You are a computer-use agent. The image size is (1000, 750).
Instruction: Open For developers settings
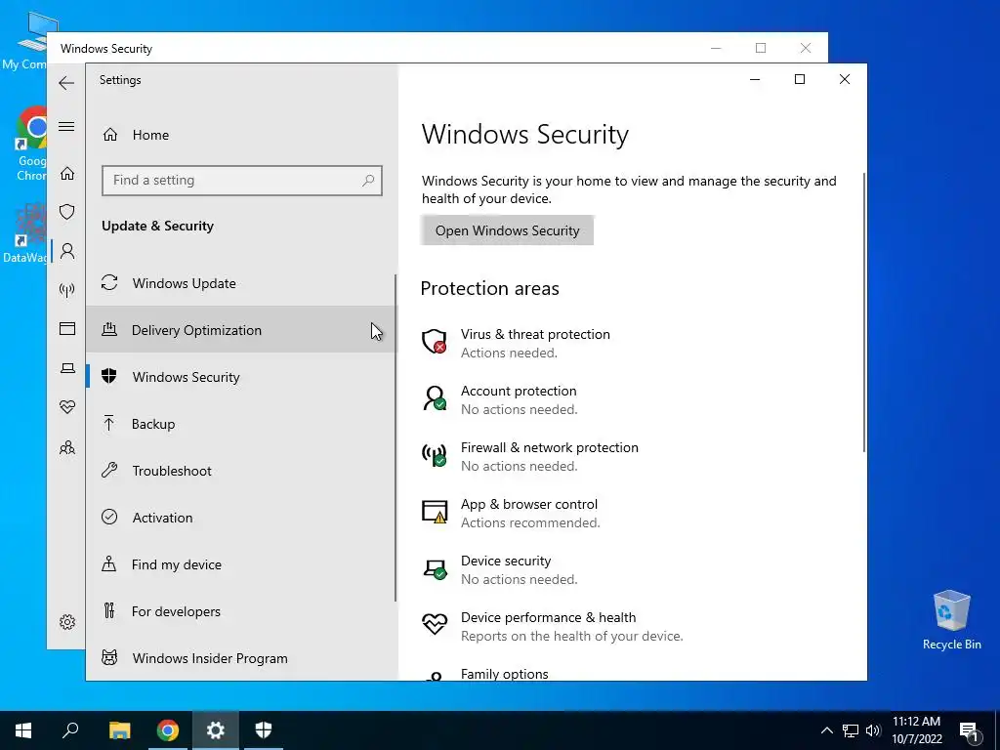click(240, 611)
